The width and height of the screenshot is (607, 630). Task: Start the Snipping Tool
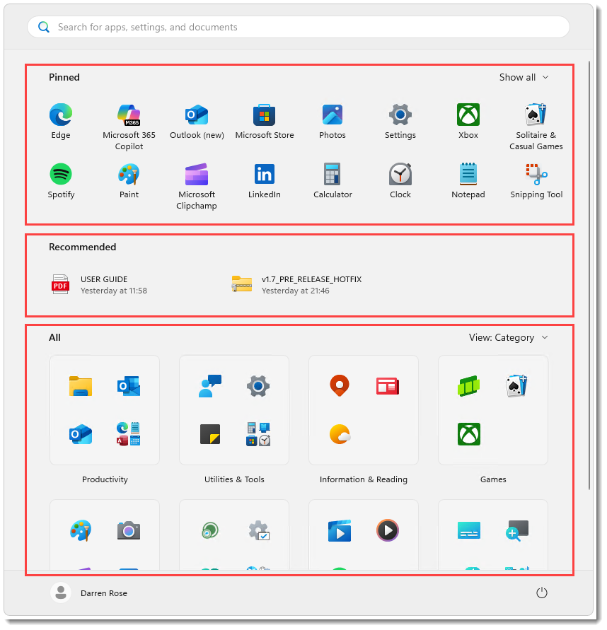(536, 174)
